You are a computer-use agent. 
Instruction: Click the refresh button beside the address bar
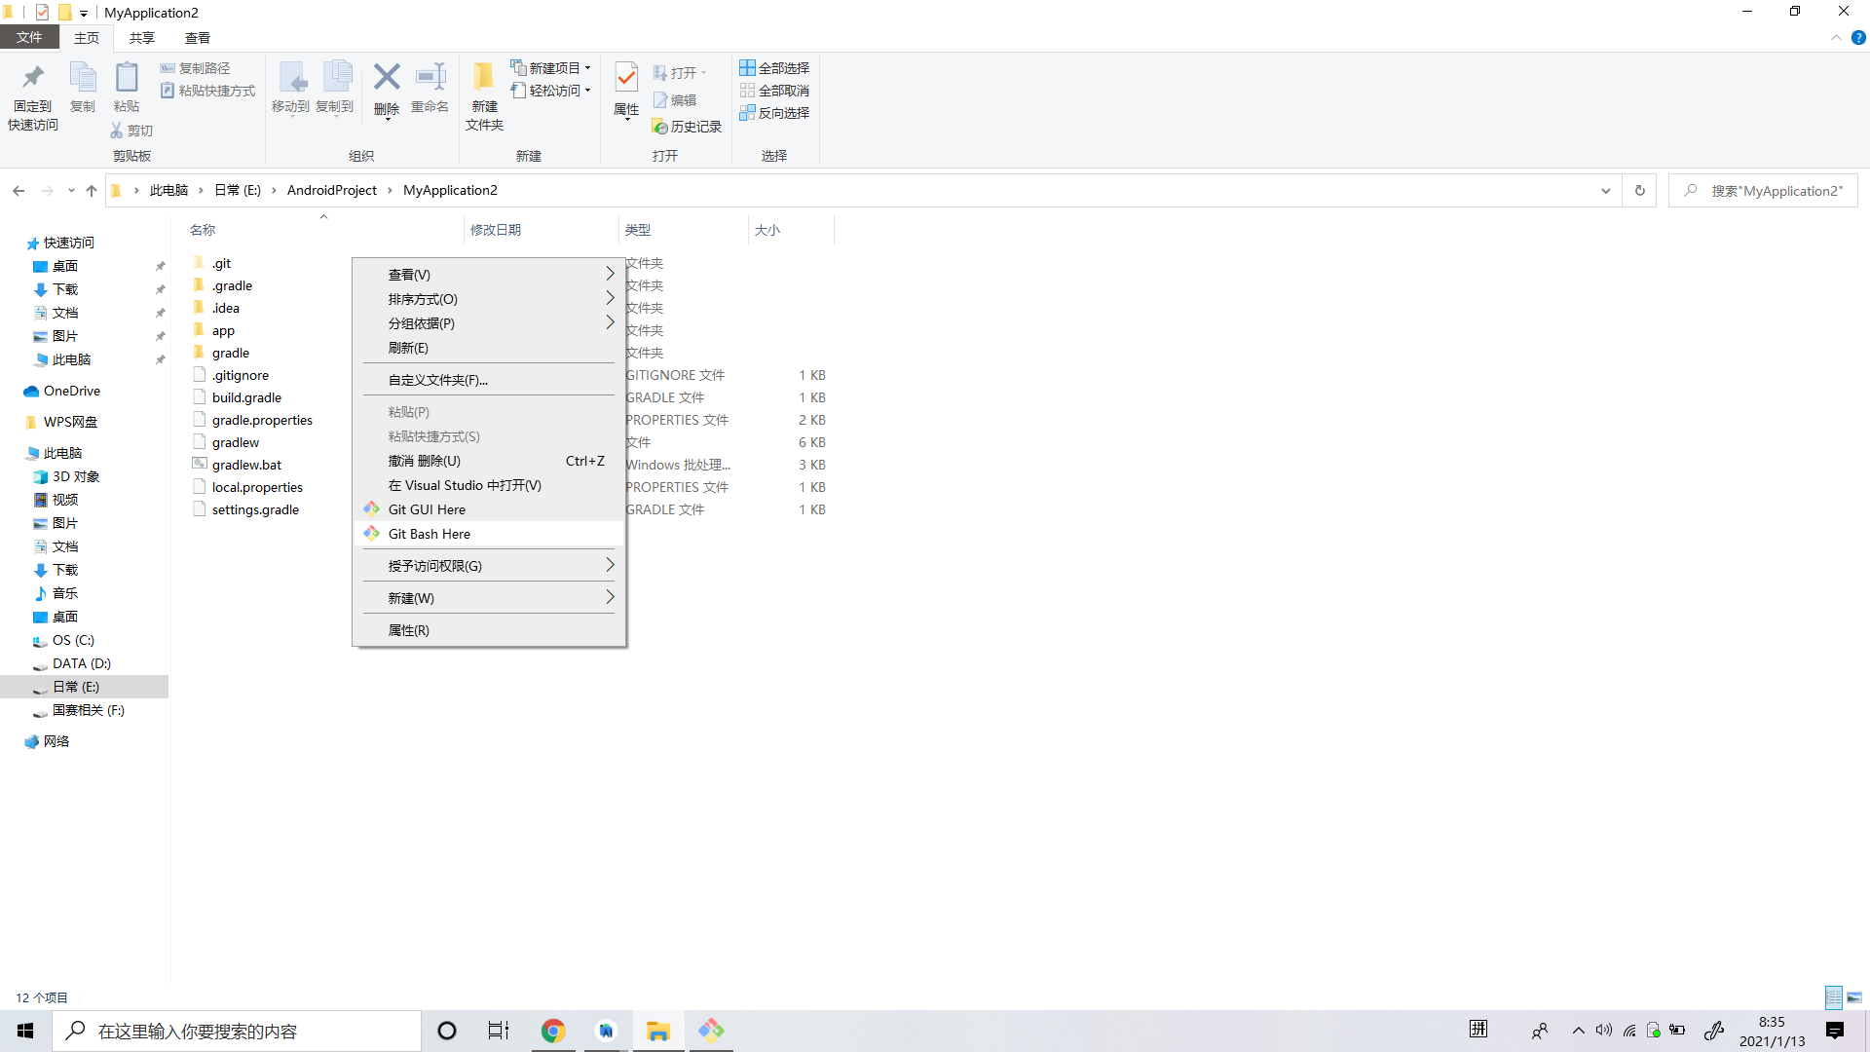pyautogui.click(x=1640, y=190)
